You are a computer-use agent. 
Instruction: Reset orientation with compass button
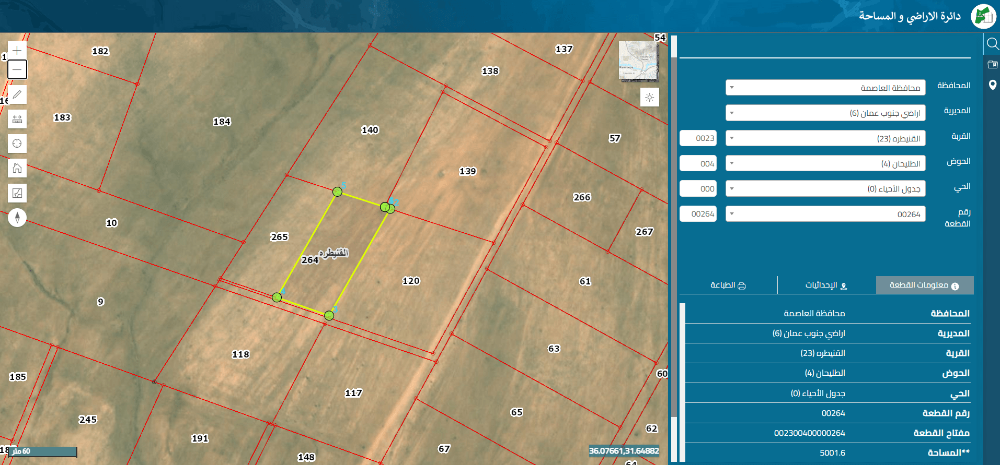[x=17, y=218]
